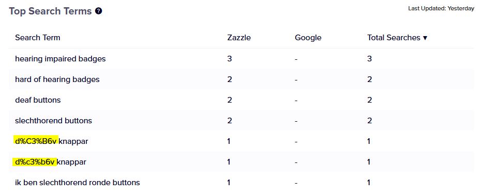Click Google dash for slechthorend buttons row
The image size is (483, 196).
pyautogui.click(x=296, y=121)
